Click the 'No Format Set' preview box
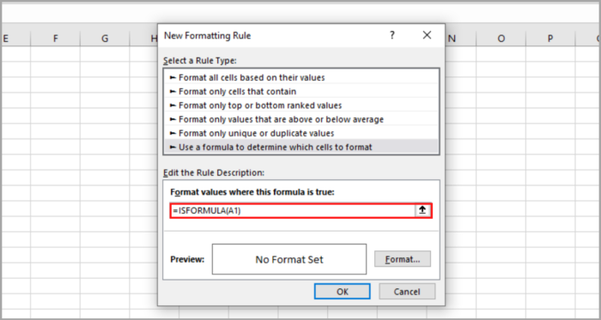601x320 pixels. (289, 259)
